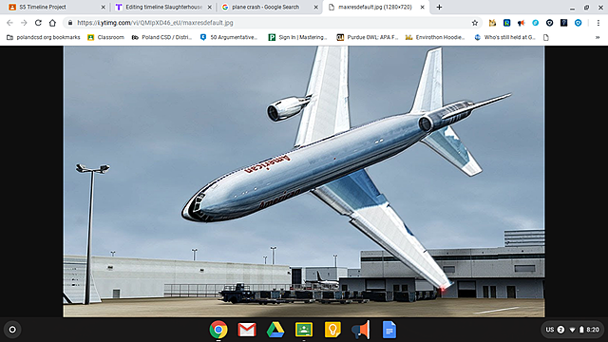This screenshot has width=608, height=342.
Task: Switch to the Editing timeline Slaughterhouse tab
Action: [163, 7]
